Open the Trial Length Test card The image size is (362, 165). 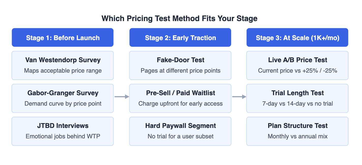297,98
